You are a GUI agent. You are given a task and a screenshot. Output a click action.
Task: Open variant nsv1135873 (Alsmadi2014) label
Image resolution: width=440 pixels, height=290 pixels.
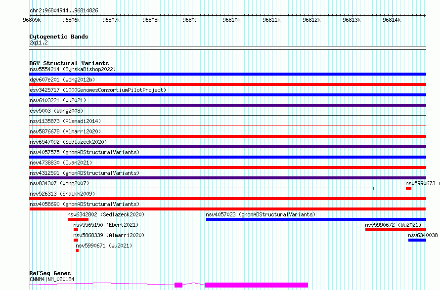tap(65, 121)
